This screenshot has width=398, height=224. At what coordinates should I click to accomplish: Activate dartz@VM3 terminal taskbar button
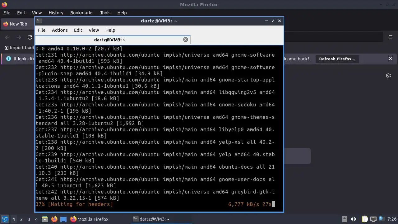tap(161, 219)
